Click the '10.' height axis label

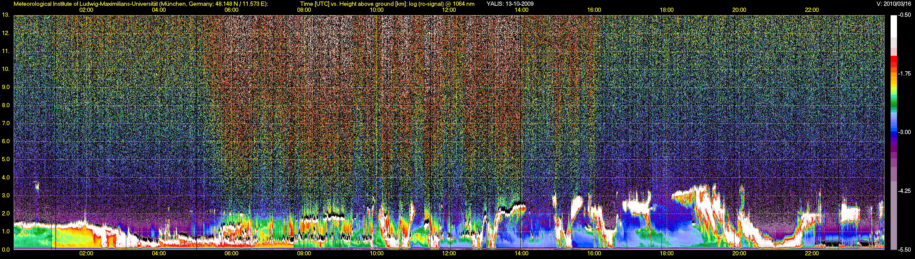coord(6,69)
